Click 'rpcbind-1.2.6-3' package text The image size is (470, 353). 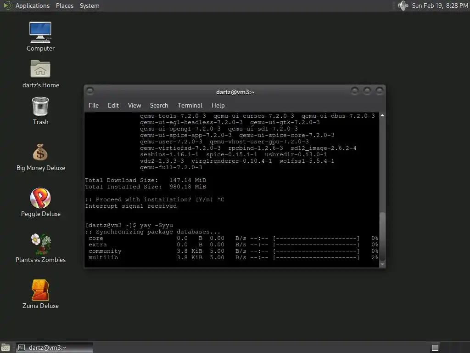[x=256, y=148]
